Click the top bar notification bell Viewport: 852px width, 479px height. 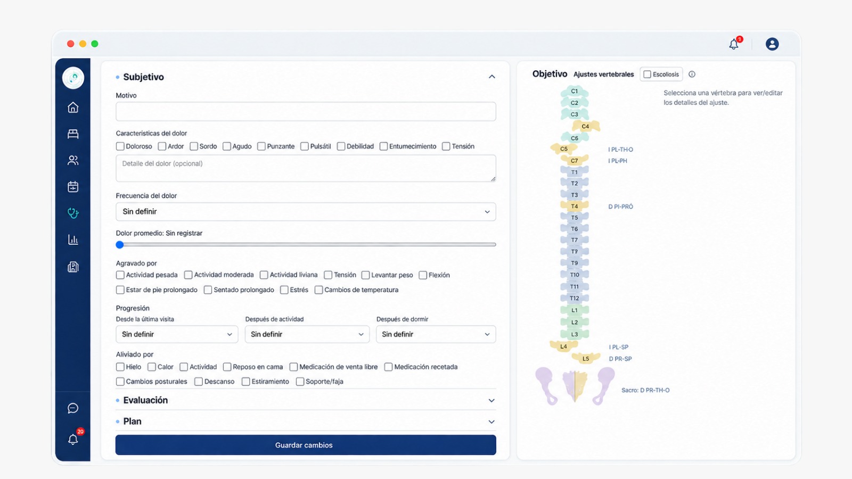click(x=734, y=44)
